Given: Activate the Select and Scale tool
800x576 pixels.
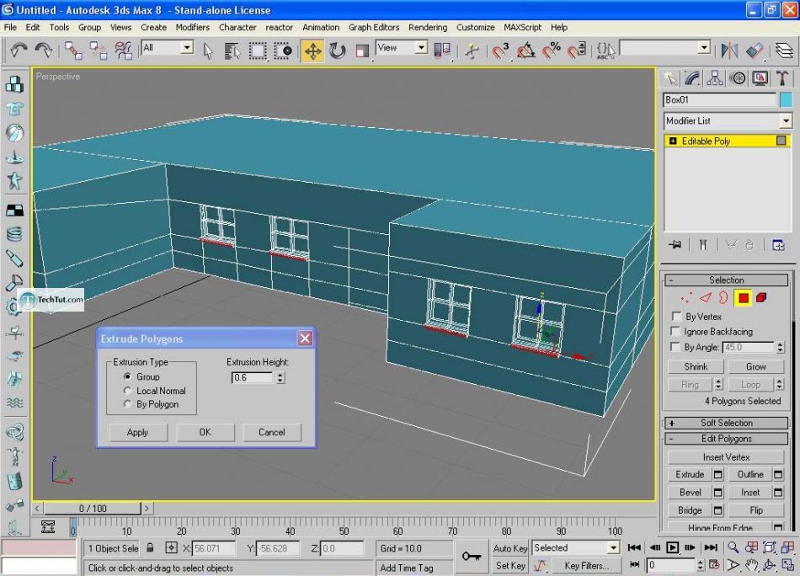Looking at the screenshot, I should click(x=362, y=51).
